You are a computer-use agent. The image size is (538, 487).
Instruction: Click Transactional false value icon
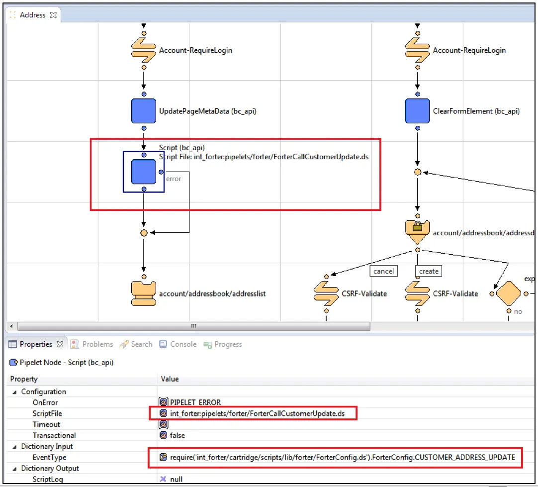(x=163, y=435)
